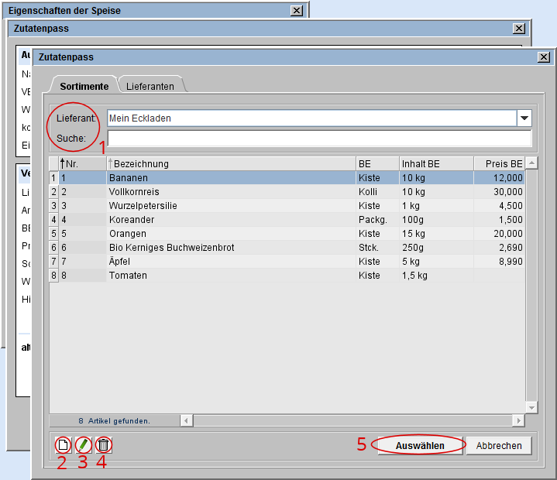Sort table by Bezeichnung column header
Viewport: 557px width, 480px height.
pos(230,163)
